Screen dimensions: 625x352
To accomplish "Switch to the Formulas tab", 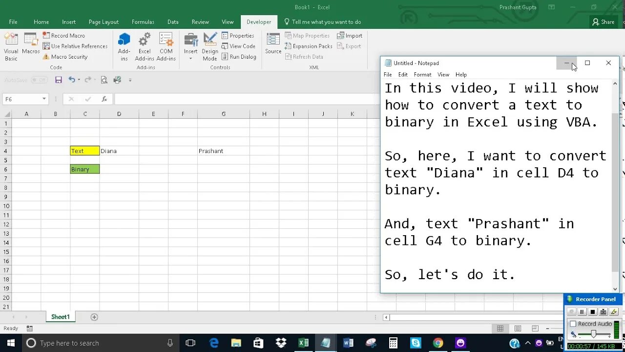I will (143, 22).
